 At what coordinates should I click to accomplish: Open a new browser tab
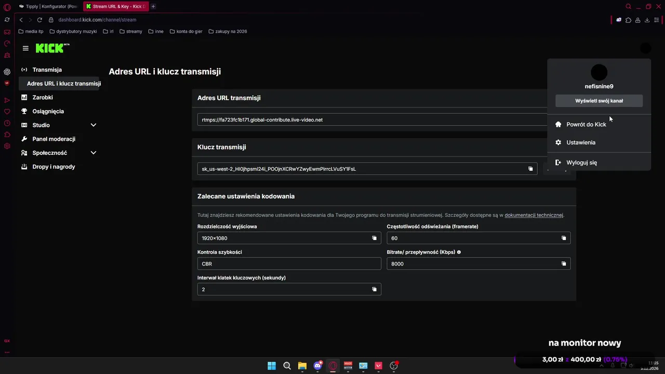coord(153,6)
